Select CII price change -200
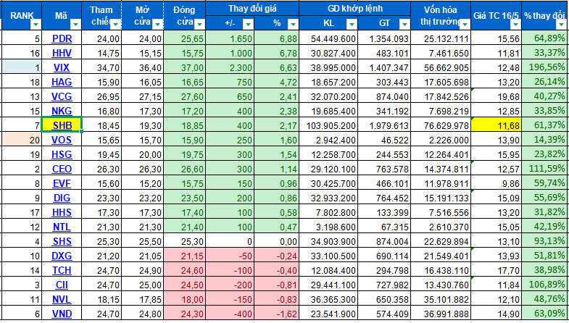 230,285
